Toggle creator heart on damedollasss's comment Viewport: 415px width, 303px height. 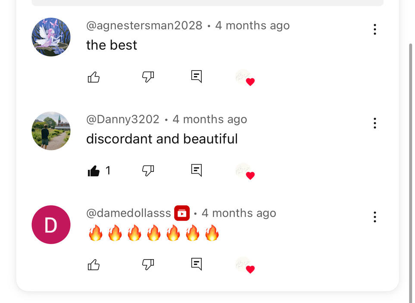245,265
